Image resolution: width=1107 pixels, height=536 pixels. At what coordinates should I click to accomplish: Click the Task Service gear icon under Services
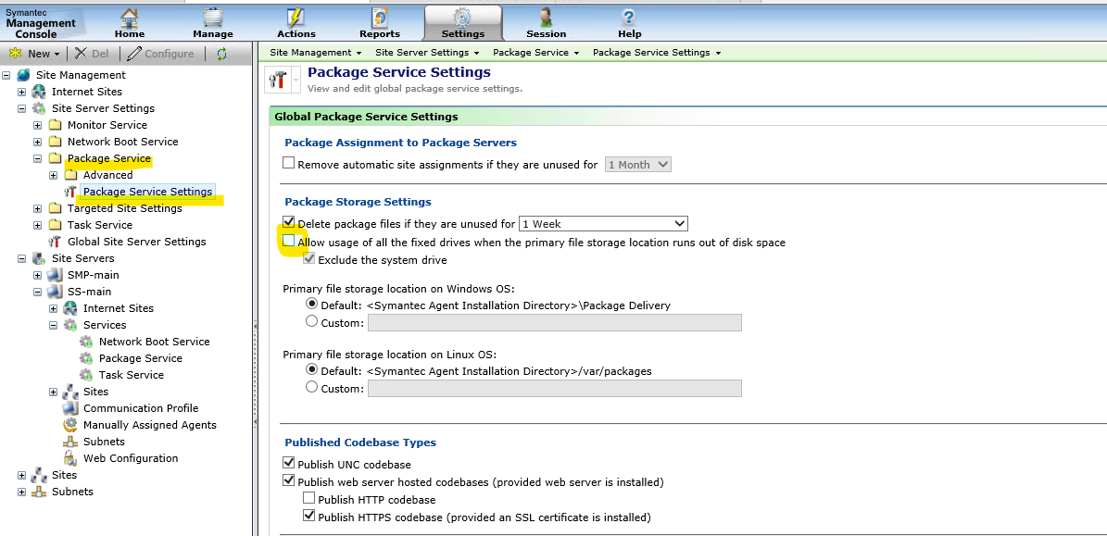click(x=86, y=375)
